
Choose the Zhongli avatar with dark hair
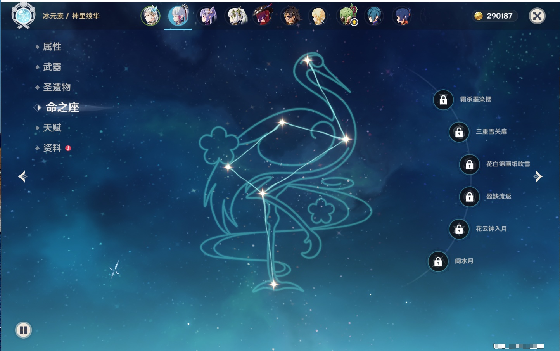pos(291,16)
